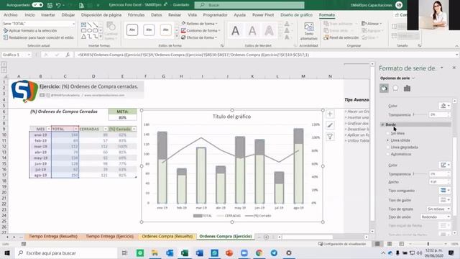Open Chrome from the taskbar

click(259, 253)
